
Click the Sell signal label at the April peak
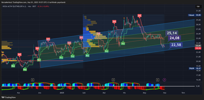[139, 16]
